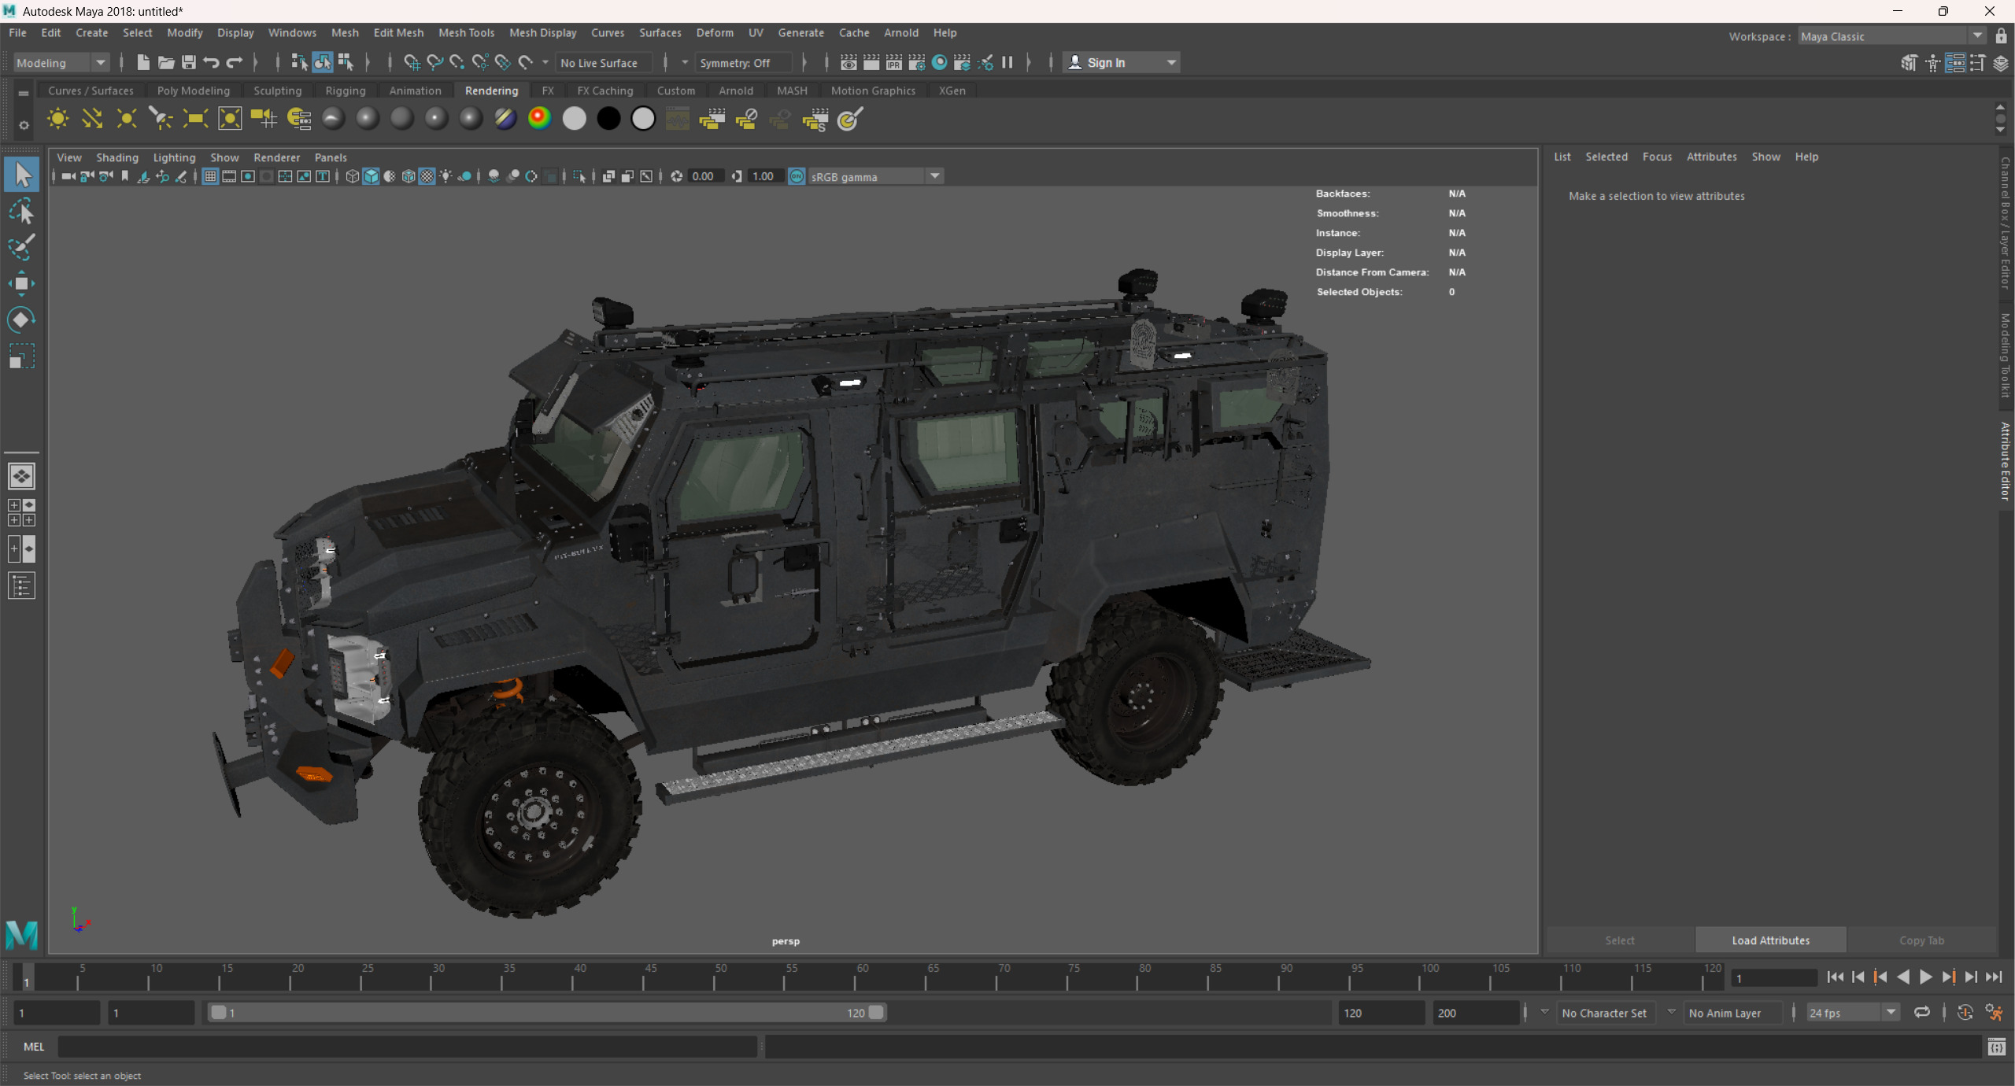Viewport: 2015px width, 1086px height.
Task: Save the current scene
Action: click(189, 62)
